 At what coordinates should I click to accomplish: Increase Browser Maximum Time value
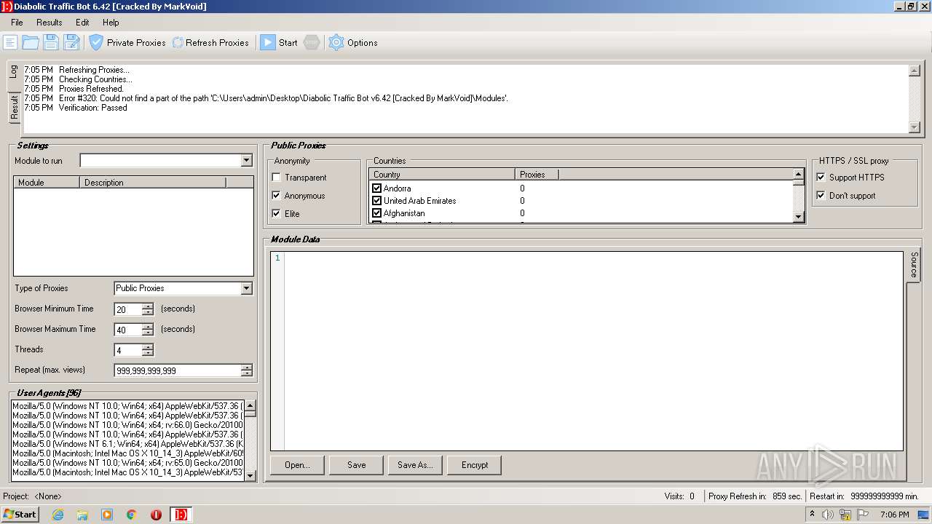(148, 326)
